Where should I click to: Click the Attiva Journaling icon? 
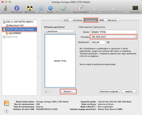coord(63,8)
